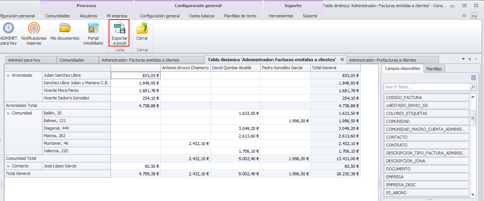The height and width of the screenshot is (201, 484).
Task: Select the Vicente Mora Perez row
Action: pyautogui.click(x=76, y=91)
